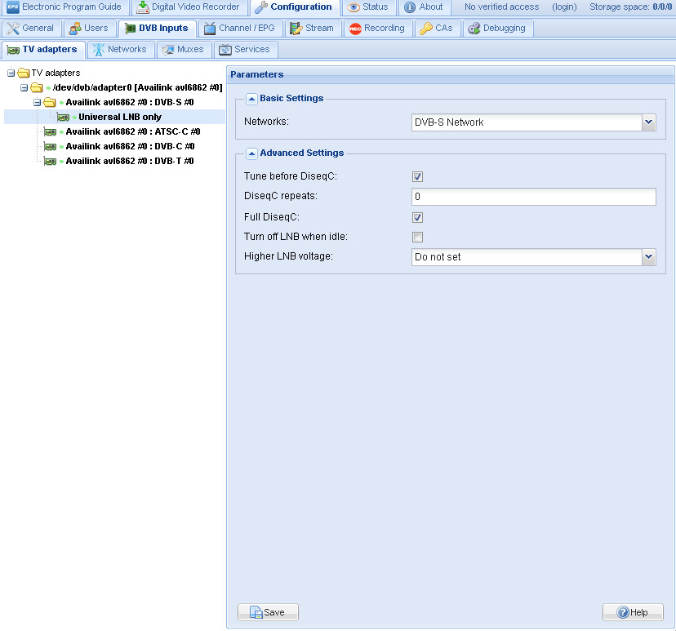This screenshot has width=676, height=631.
Task: Click the Save button
Action: [268, 612]
